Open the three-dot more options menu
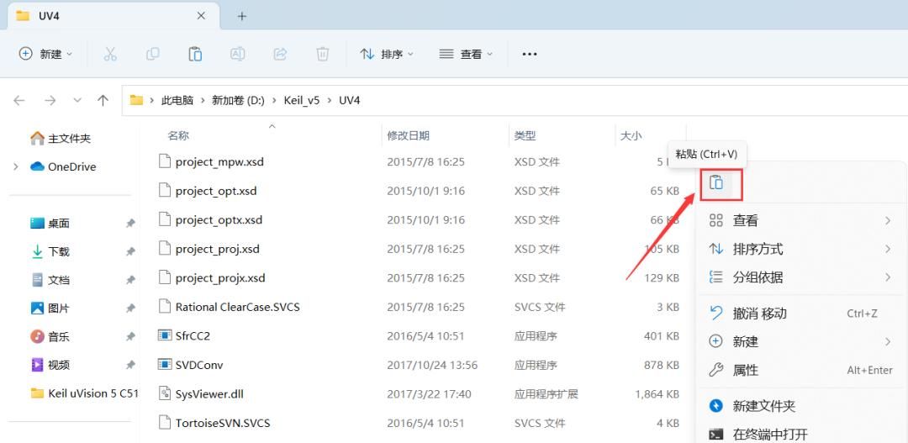 coord(530,54)
